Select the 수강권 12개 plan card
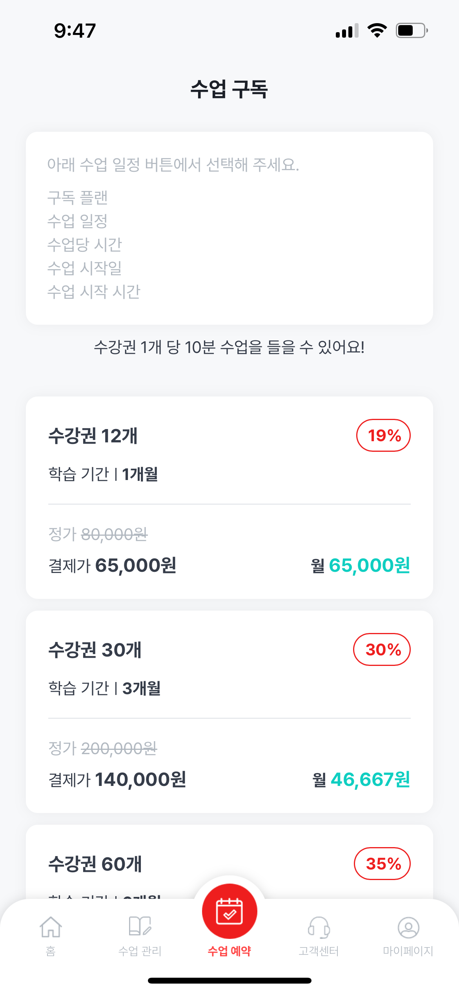 coord(229,497)
